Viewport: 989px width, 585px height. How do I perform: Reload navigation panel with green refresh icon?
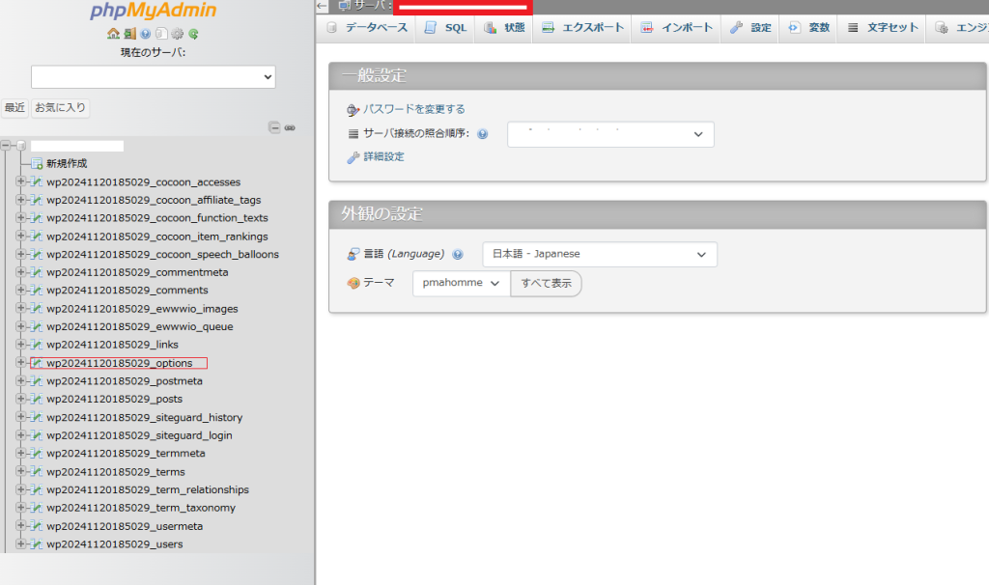(193, 34)
